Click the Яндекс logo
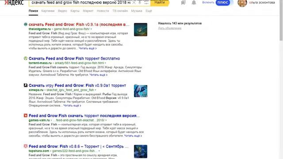 (x=14, y=3)
